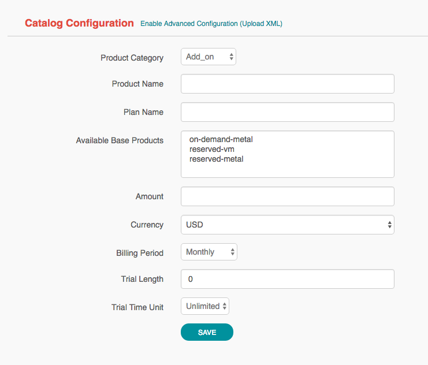Click the Available Base Products label
This screenshot has height=365, width=428.
[120, 140]
